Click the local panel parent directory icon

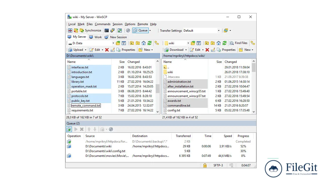pos(132,43)
